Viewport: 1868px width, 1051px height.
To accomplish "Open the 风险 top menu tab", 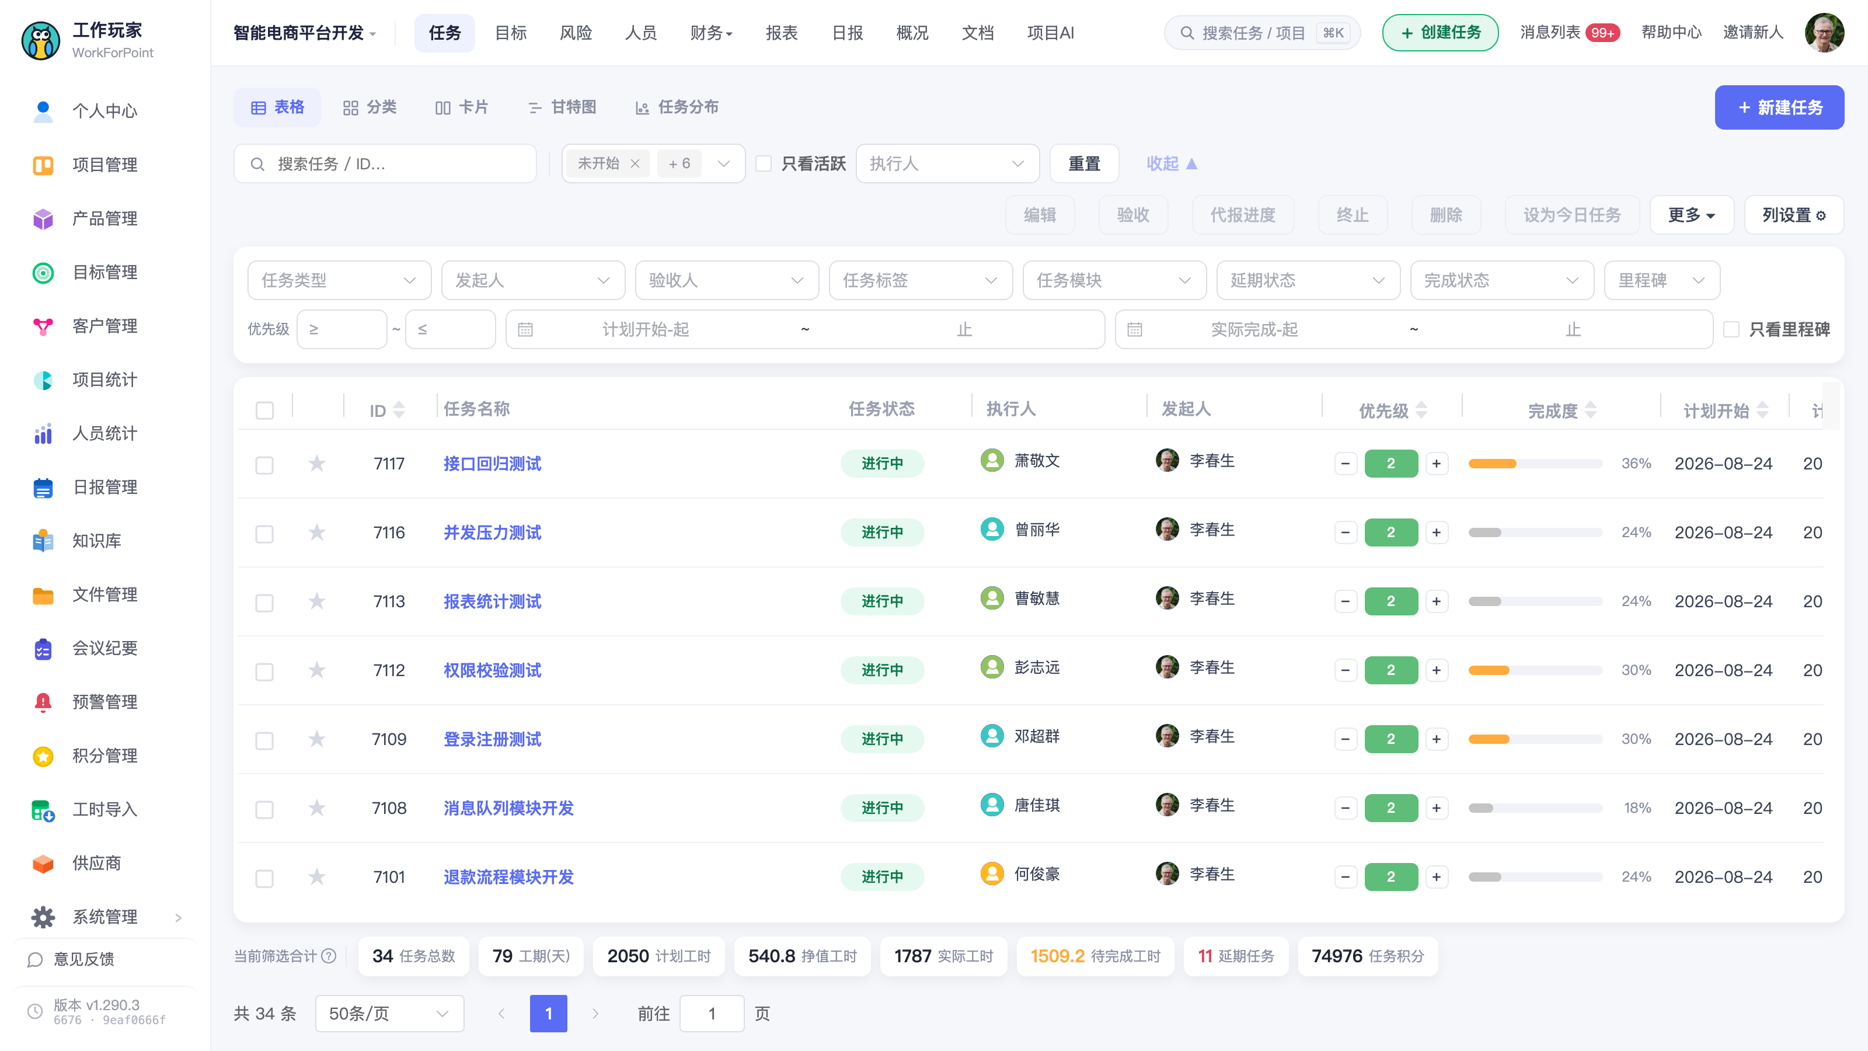I will click(576, 33).
